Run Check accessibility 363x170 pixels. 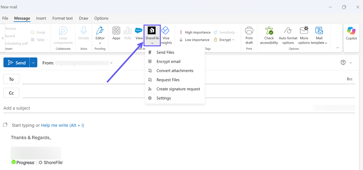tap(269, 35)
